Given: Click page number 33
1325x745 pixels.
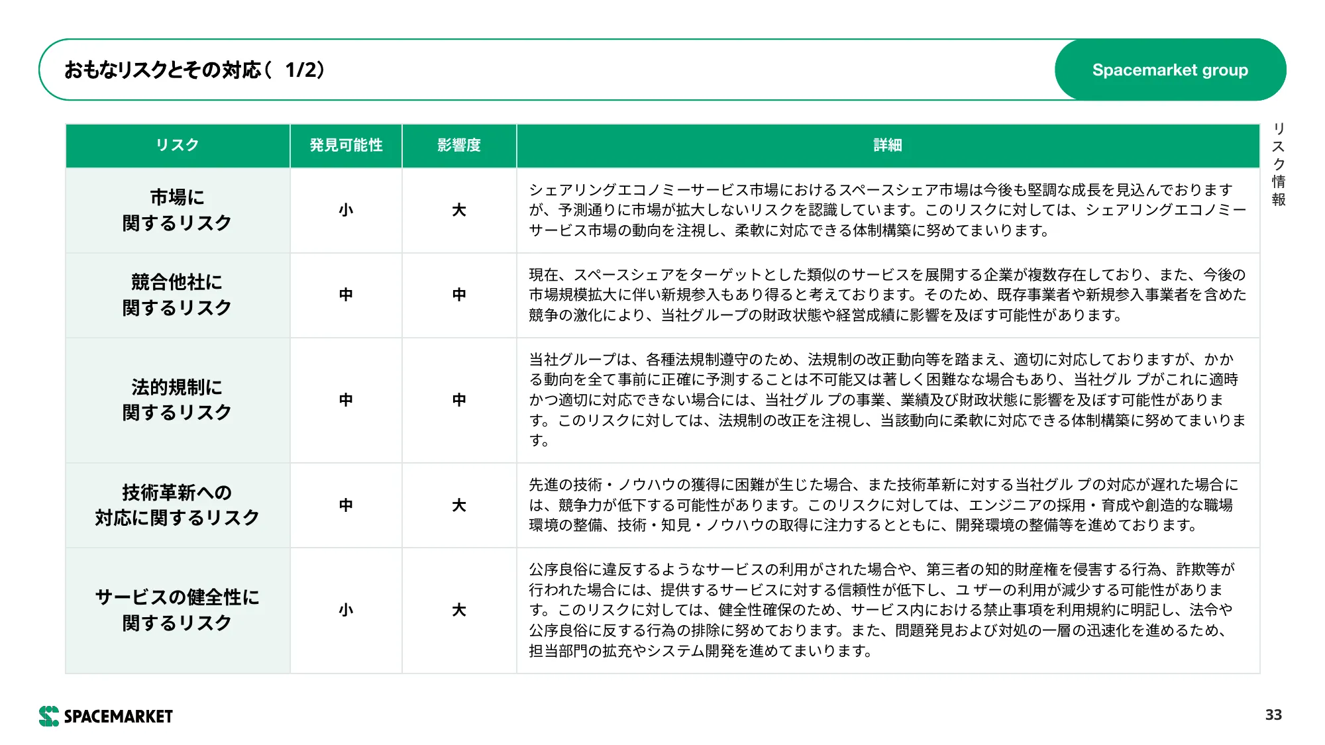Looking at the screenshot, I should tap(1273, 715).
